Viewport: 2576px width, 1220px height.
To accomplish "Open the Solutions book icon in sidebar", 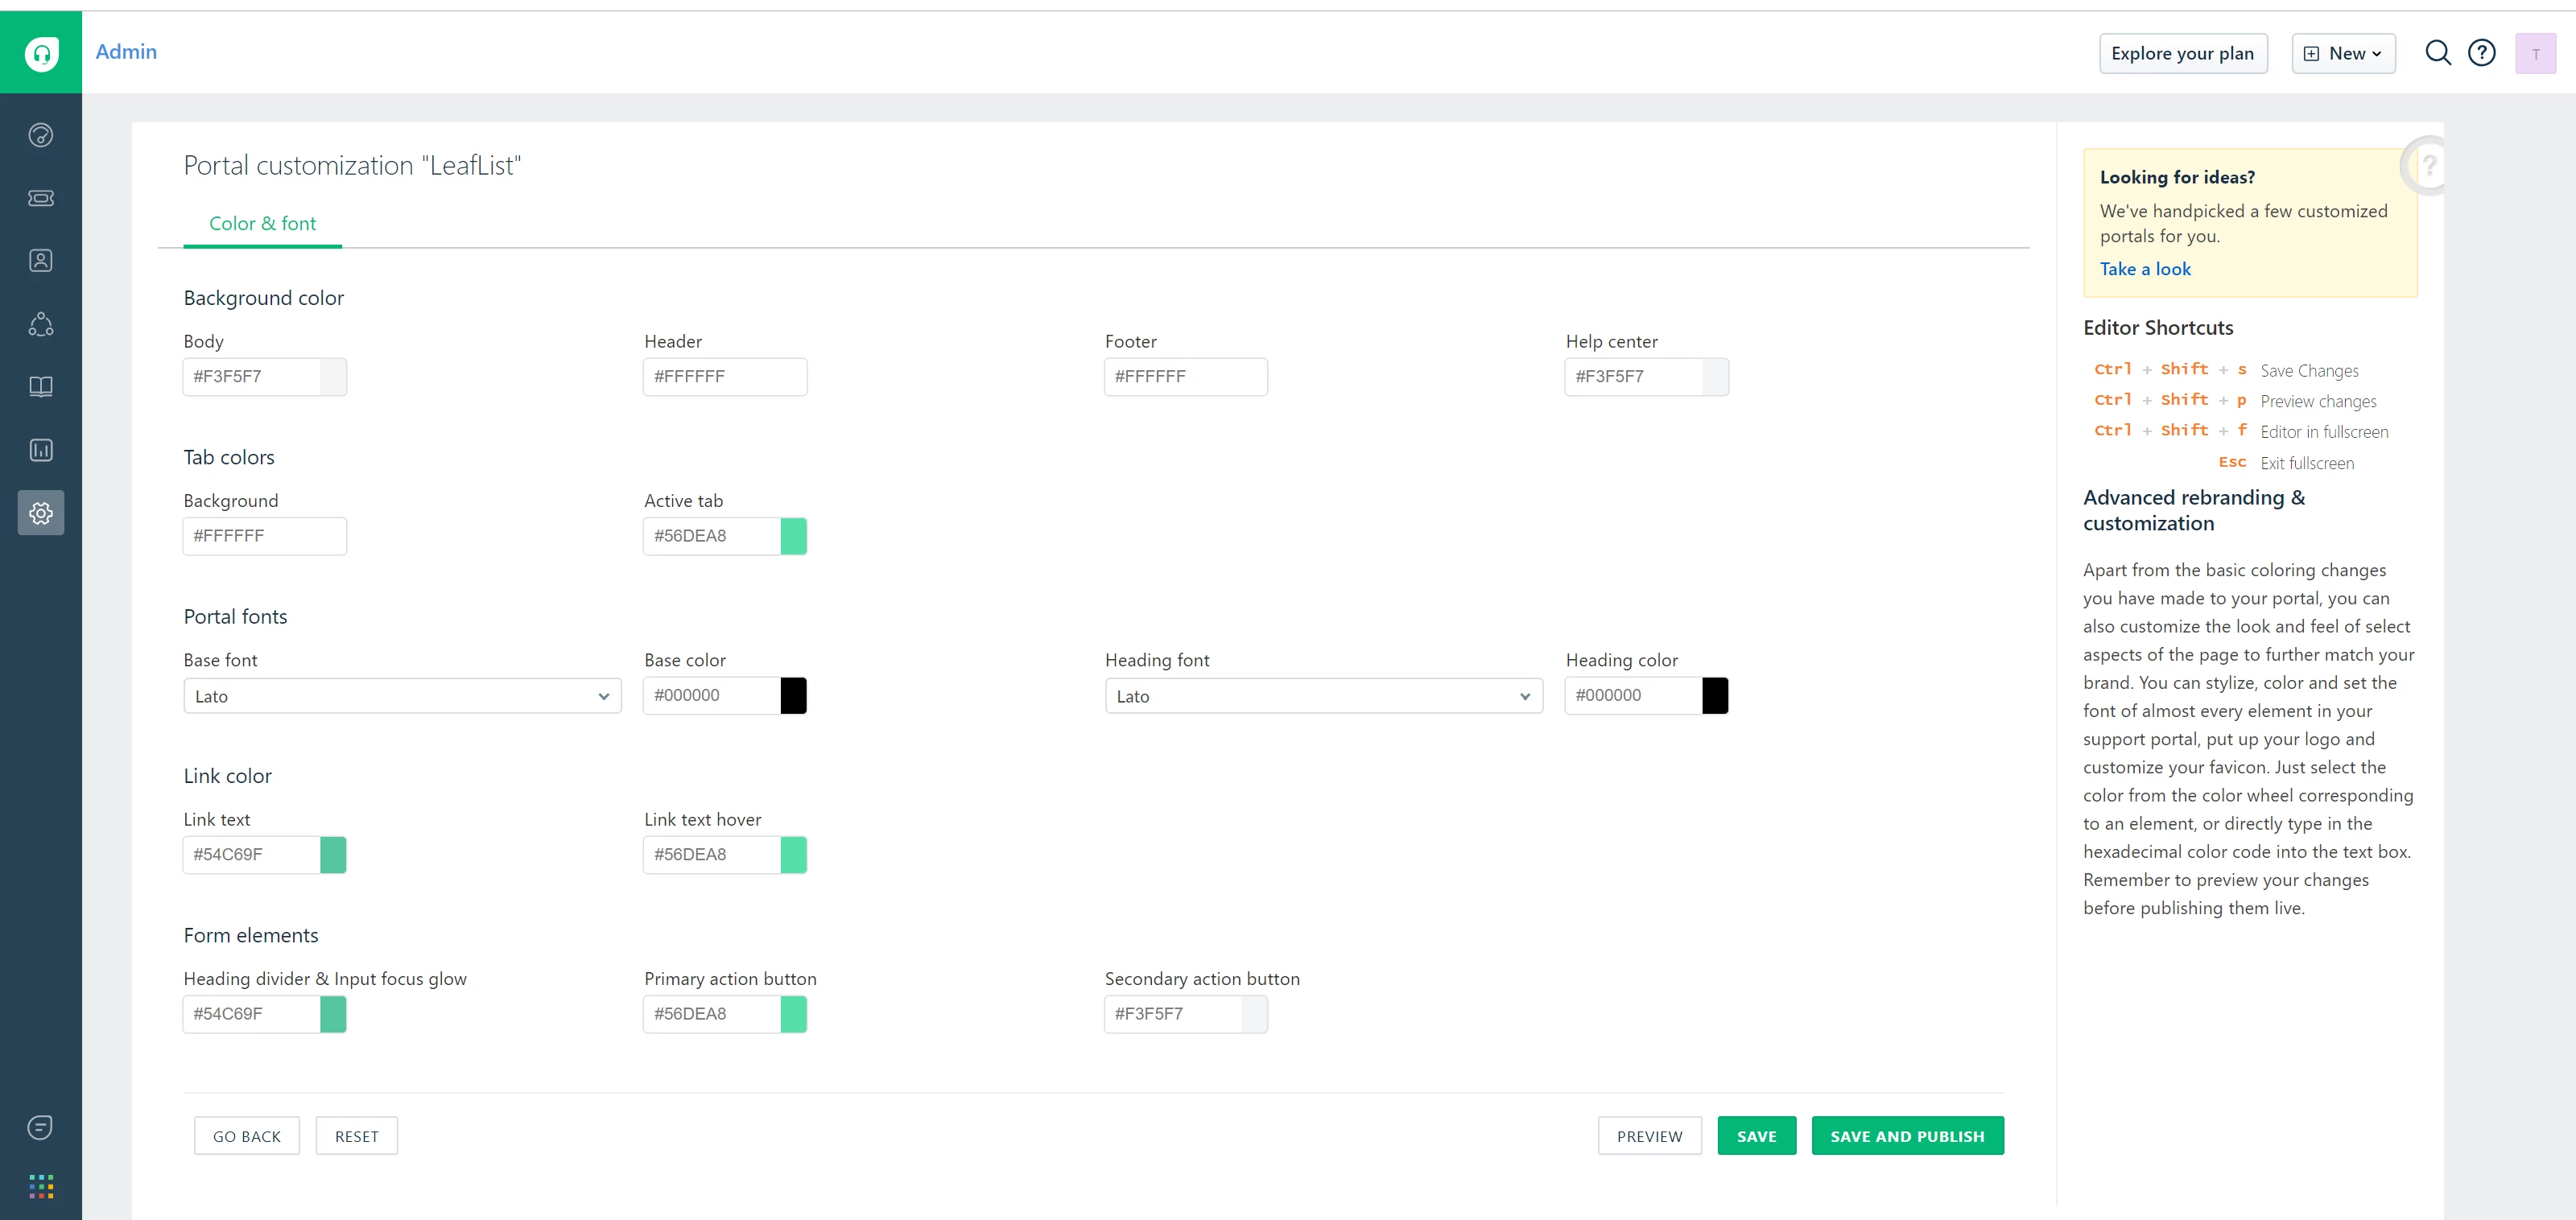I will 41,387.
